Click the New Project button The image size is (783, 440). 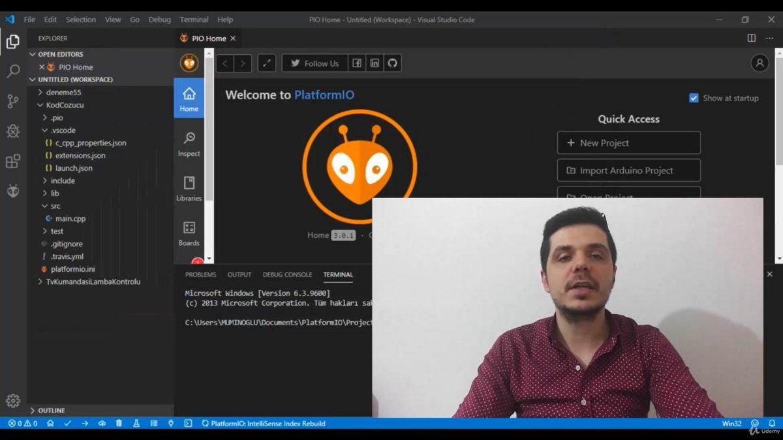pos(628,143)
